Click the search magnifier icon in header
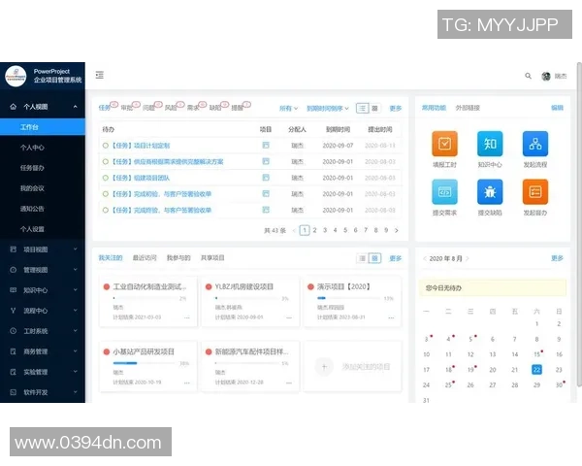582x466 pixels. (529, 76)
